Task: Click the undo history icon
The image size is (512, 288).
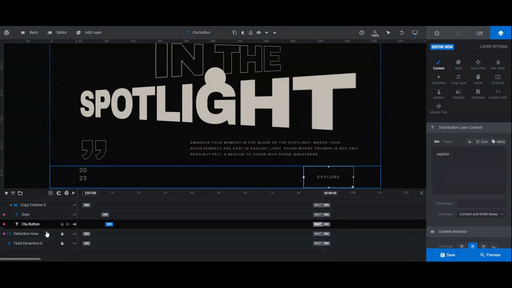Action: [x=402, y=32]
